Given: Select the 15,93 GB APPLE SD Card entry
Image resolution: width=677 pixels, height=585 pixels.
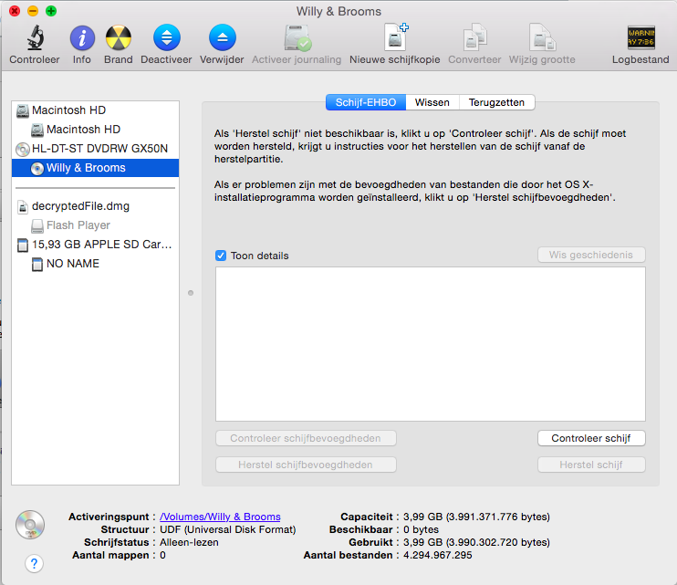Looking at the screenshot, I should pos(102,245).
